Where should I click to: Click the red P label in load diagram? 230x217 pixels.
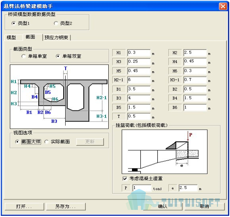[190, 135]
